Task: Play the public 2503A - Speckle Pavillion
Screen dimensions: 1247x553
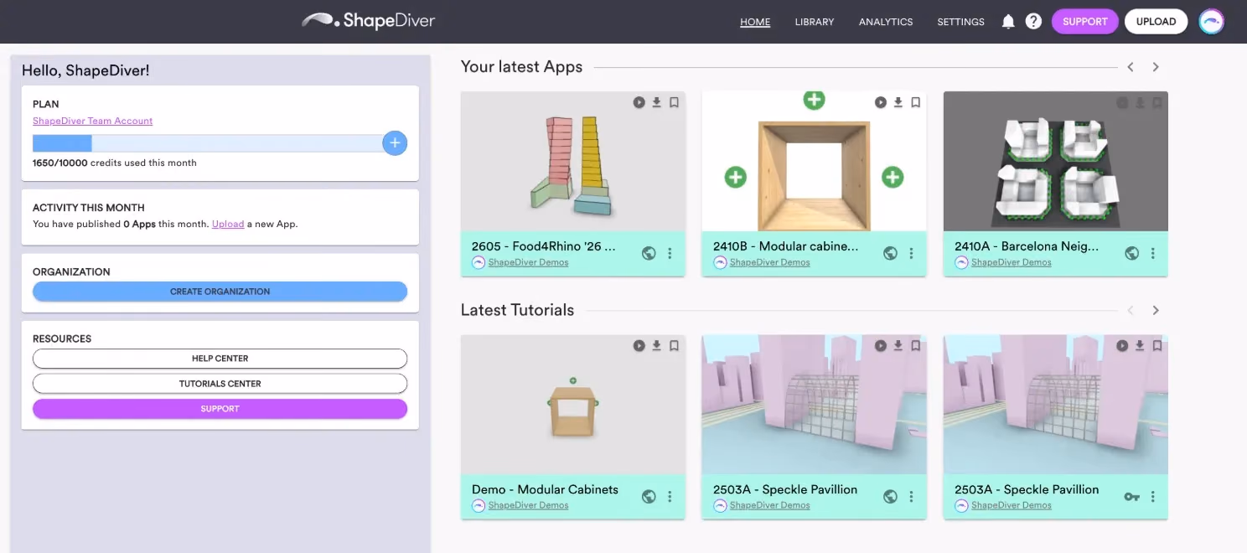Action: point(881,345)
